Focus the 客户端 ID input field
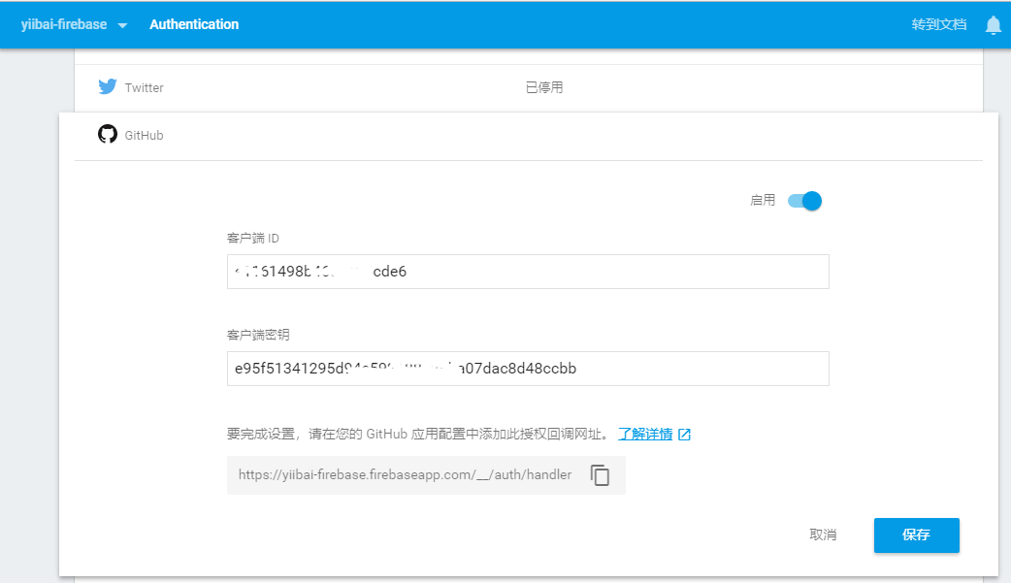Image resolution: width=1011 pixels, height=583 pixels. [x=528, y=272]
